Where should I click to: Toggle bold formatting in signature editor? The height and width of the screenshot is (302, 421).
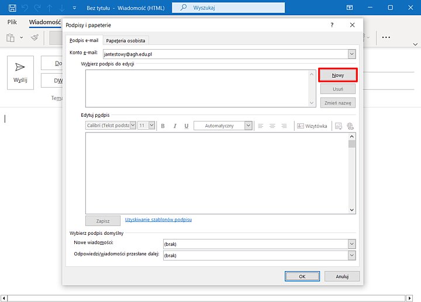pos(163,126)
